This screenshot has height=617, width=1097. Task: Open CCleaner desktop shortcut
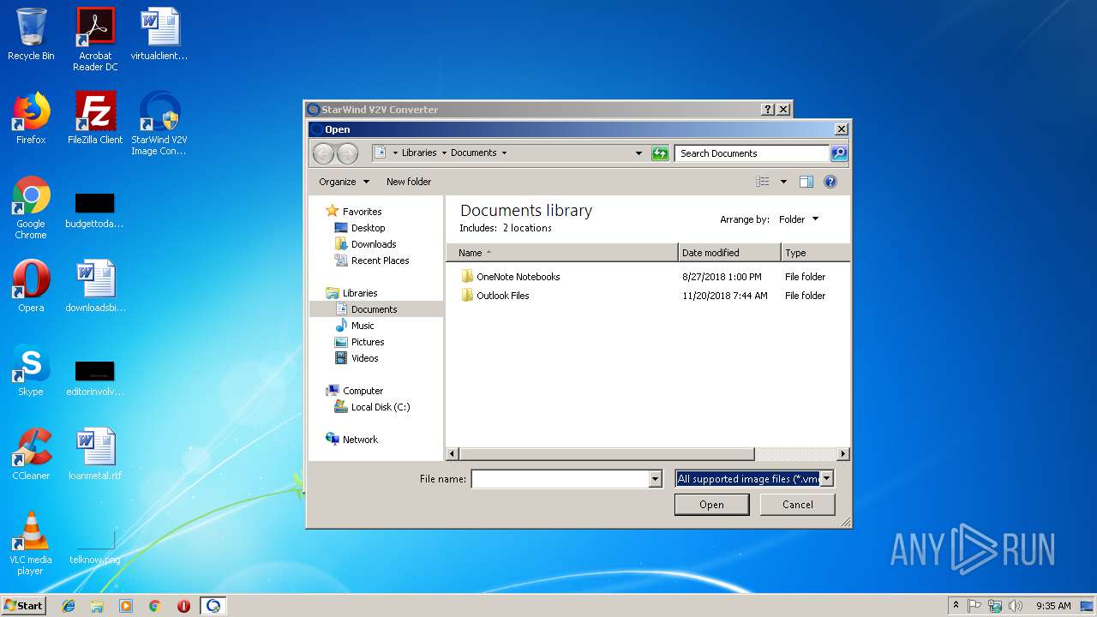pos(31,454)
